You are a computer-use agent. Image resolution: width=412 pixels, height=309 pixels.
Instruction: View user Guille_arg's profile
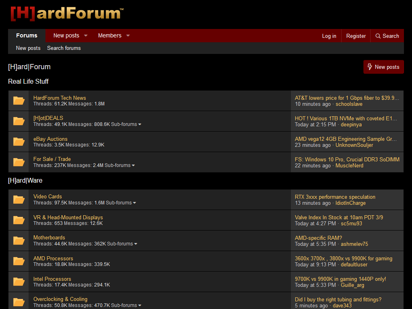coord(352,285)
